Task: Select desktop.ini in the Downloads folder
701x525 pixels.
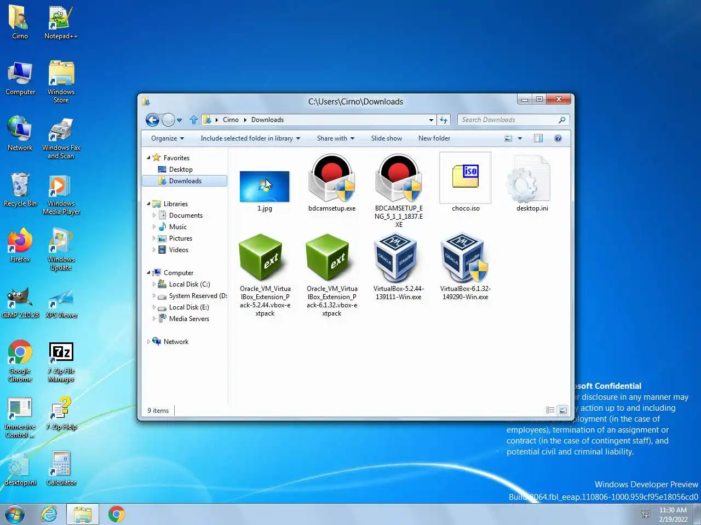Action: (532, 184)
